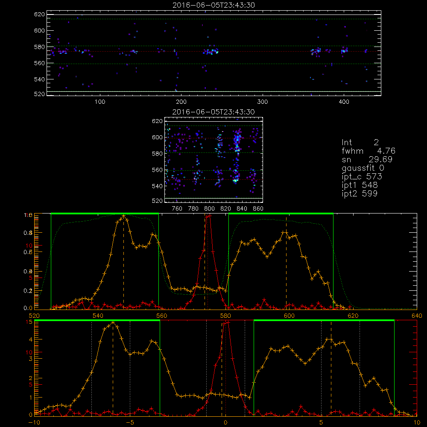
Task: Click the timestamp title above the small middle image
Action: (214, 112)
